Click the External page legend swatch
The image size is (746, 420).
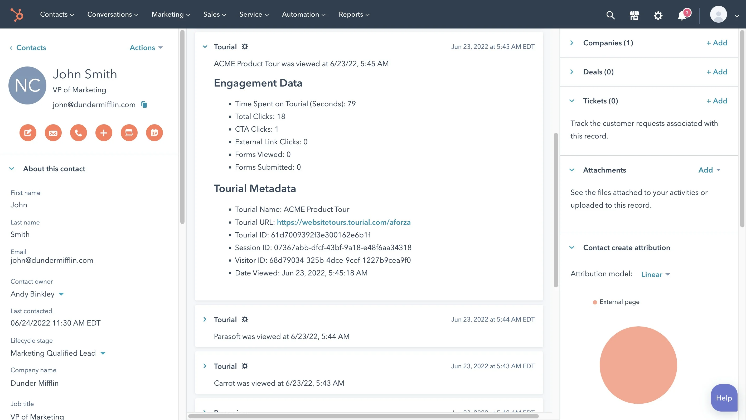coord(595,302)
